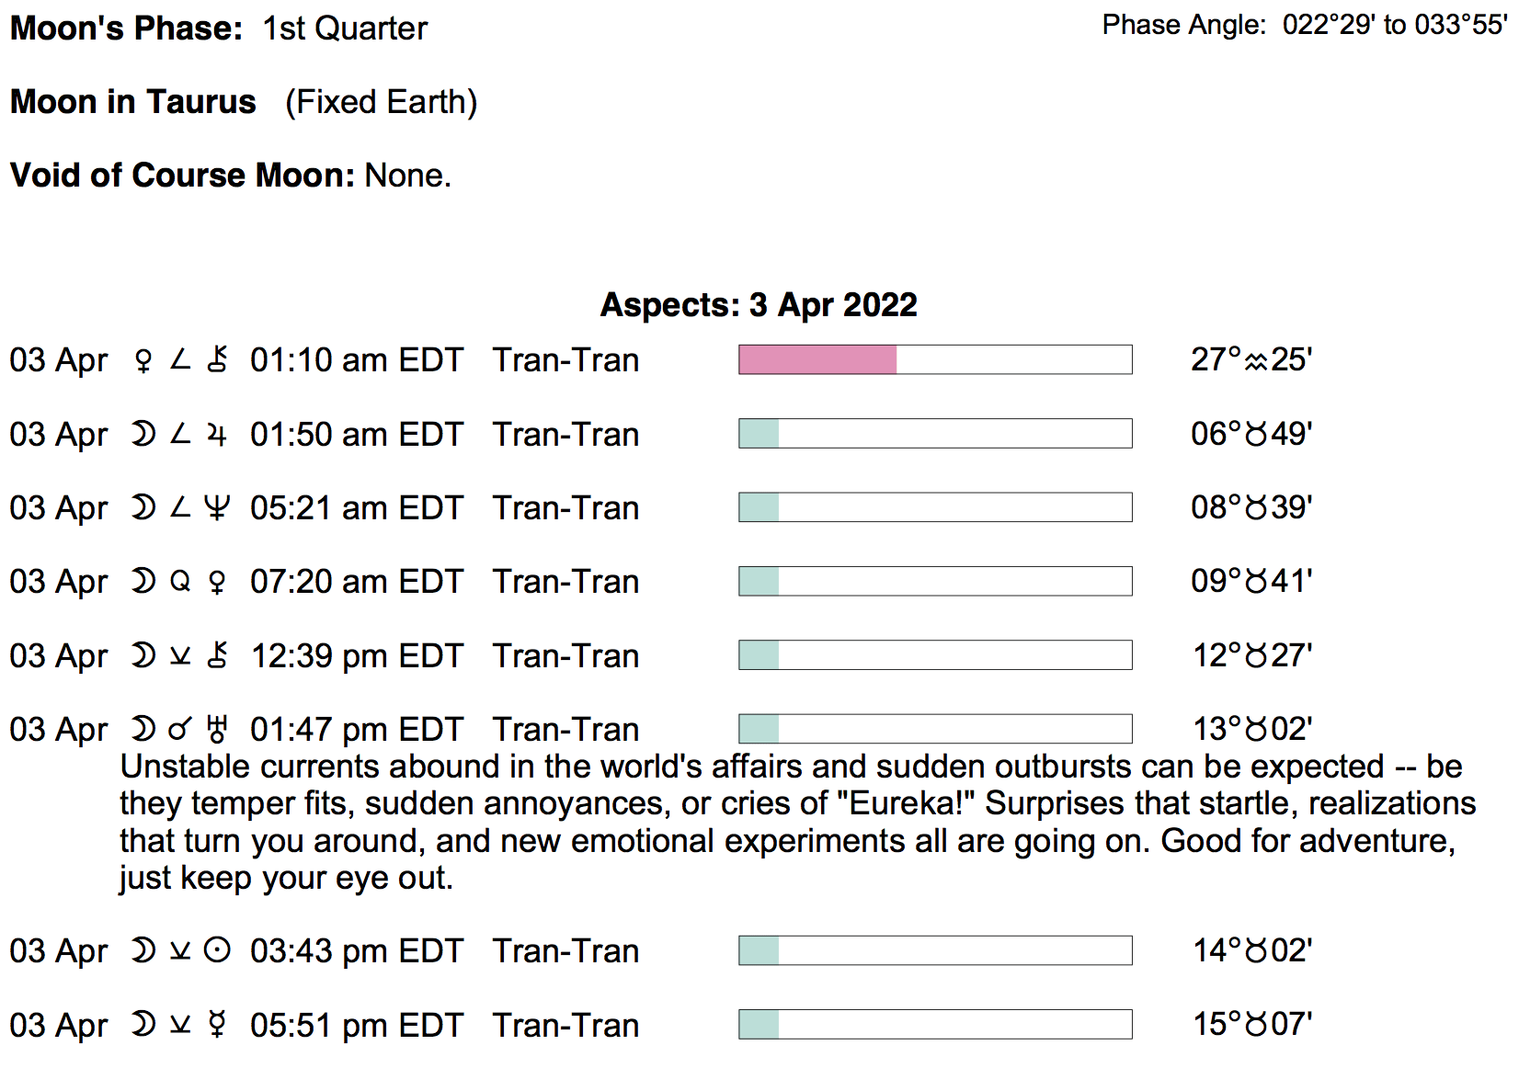Click the Taurus sign glyph in 15°07'
The height and width of the screenshot is (1068, 1519).
tap(1256, 1025)
